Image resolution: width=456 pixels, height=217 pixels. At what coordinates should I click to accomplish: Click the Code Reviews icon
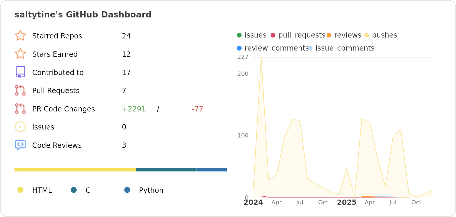pyautogui.click(x=20, y=145)
